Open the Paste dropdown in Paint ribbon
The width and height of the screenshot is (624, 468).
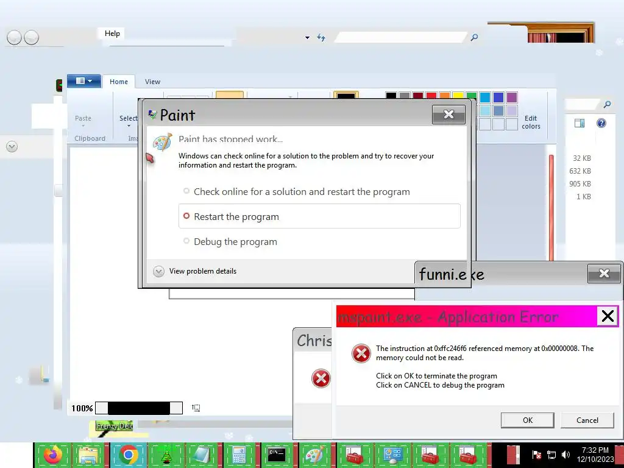pos(83,121)
